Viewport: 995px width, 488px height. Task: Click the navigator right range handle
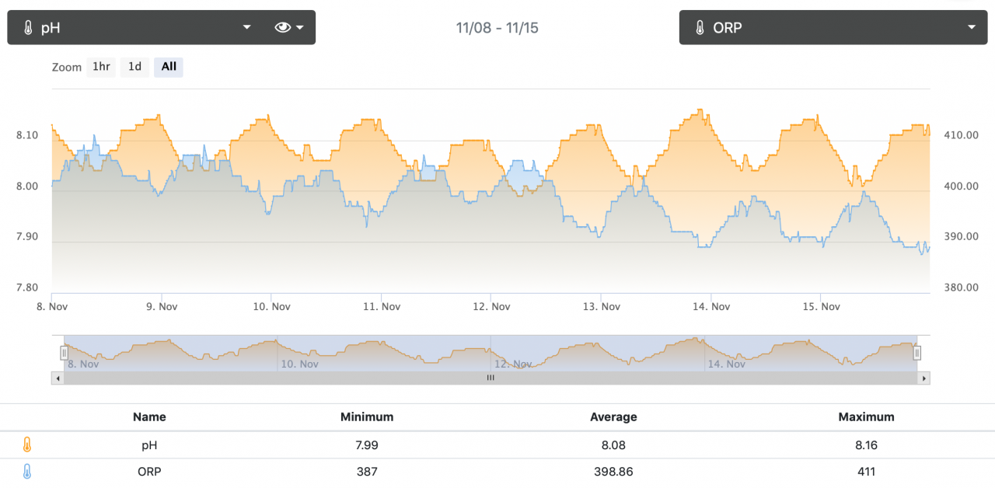click(917, 353)
